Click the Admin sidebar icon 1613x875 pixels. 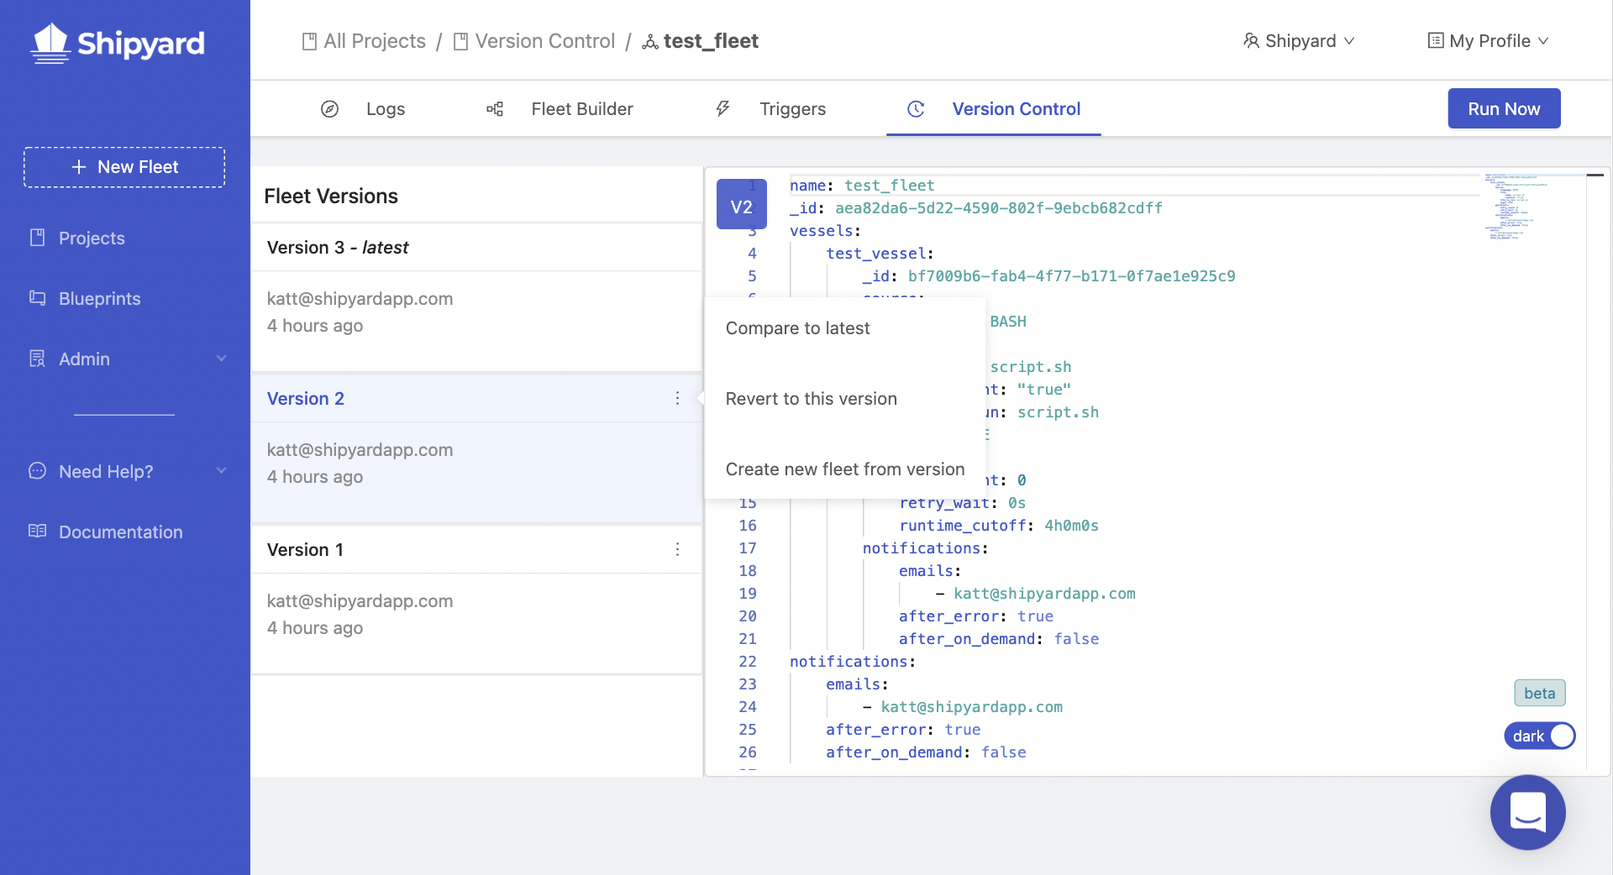(x=37, y=359)
